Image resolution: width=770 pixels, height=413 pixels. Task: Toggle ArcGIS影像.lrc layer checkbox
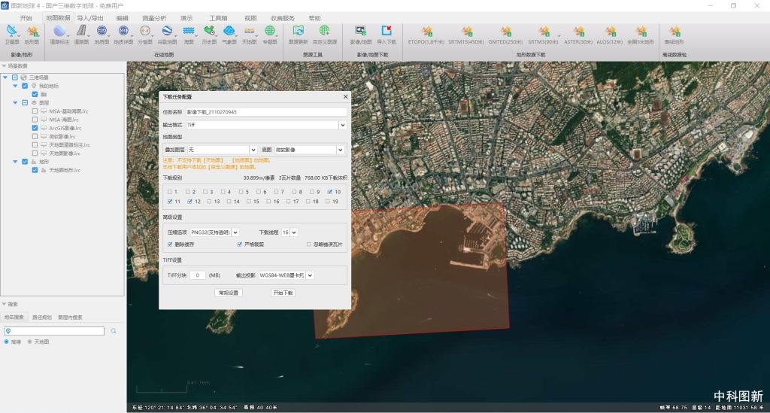[35, 128]
